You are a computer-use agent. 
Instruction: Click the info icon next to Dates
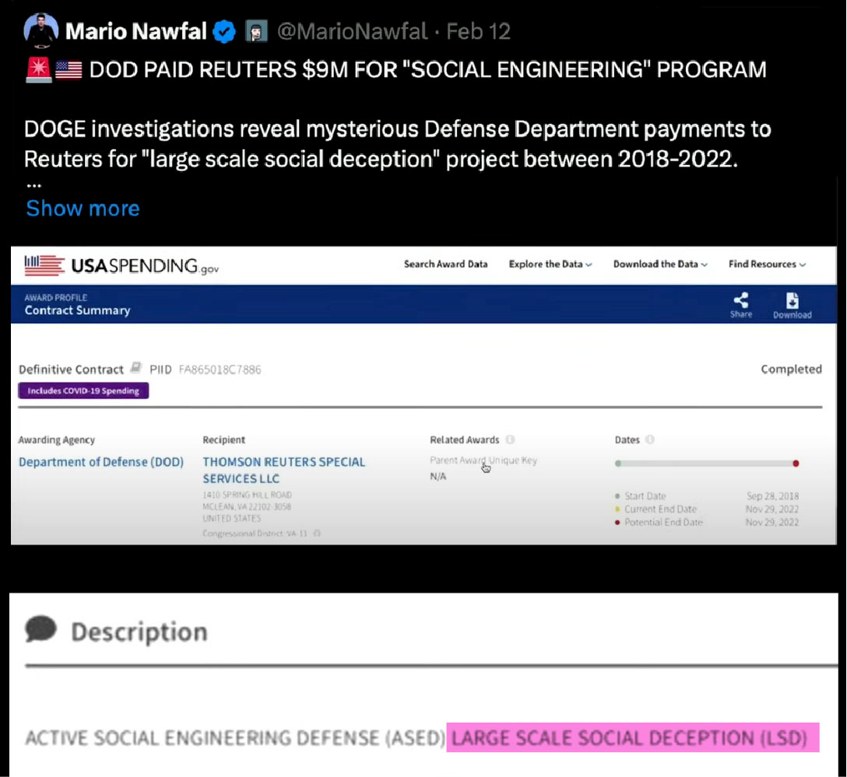pos(650,439)
